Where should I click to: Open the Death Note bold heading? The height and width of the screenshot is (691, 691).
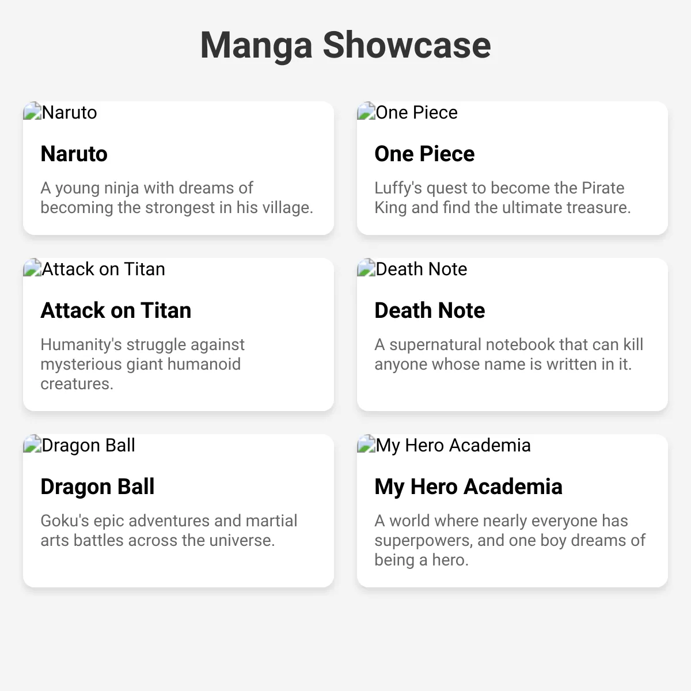tap(430, 310)
